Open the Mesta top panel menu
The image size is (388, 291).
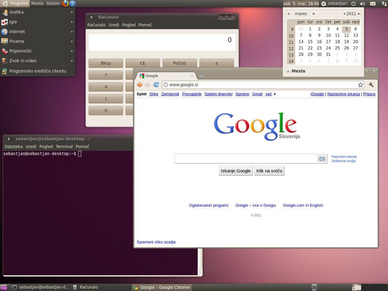point(37,3)
